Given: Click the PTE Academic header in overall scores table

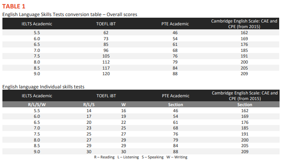Looking at the screenshot, I should coord(175,24).
